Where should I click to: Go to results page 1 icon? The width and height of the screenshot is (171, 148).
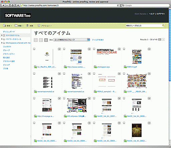click(x=160, y=39)
